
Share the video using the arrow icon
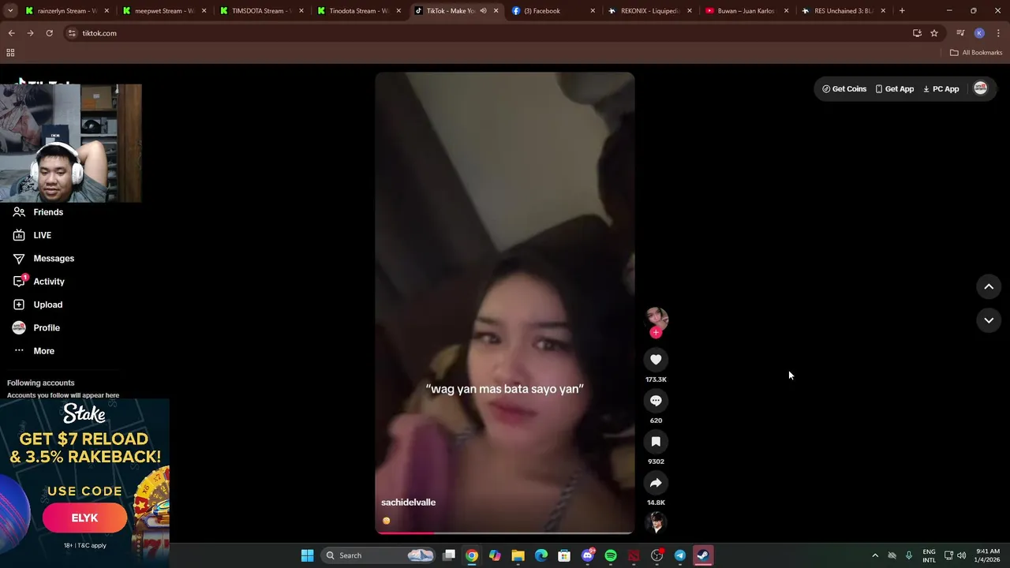click(x=656, y=483)
